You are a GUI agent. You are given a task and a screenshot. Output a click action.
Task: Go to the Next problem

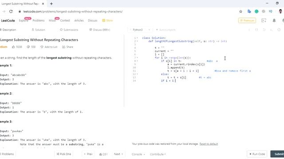click(x=118, y=154)
